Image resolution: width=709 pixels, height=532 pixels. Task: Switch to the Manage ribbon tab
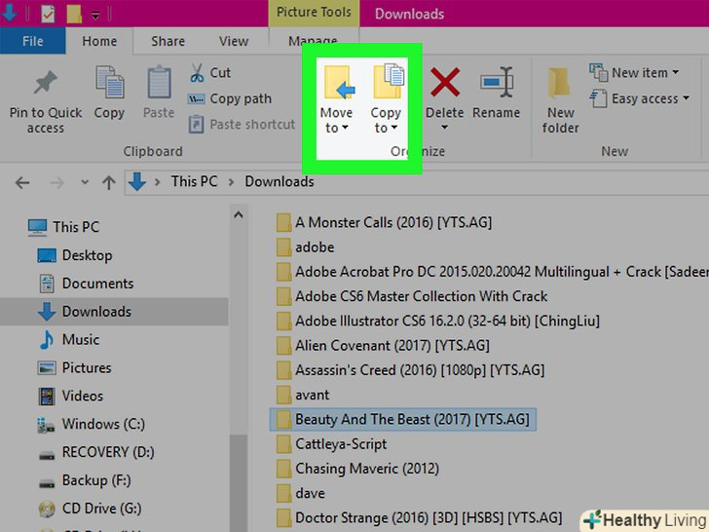313,41
